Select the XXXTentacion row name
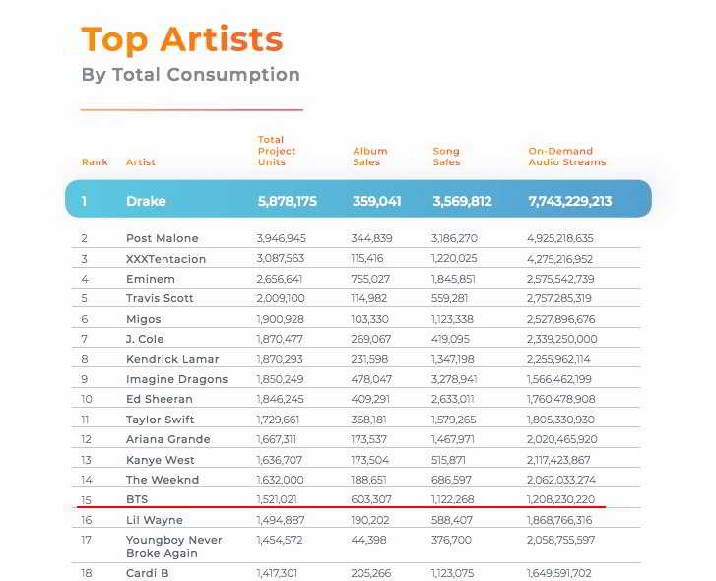This screenshot has width=716, height=581. [166, 259]
